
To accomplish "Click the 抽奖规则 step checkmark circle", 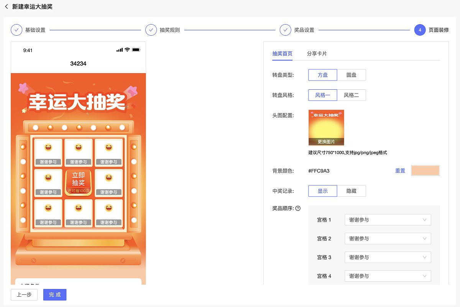I will tap(151, 30).
